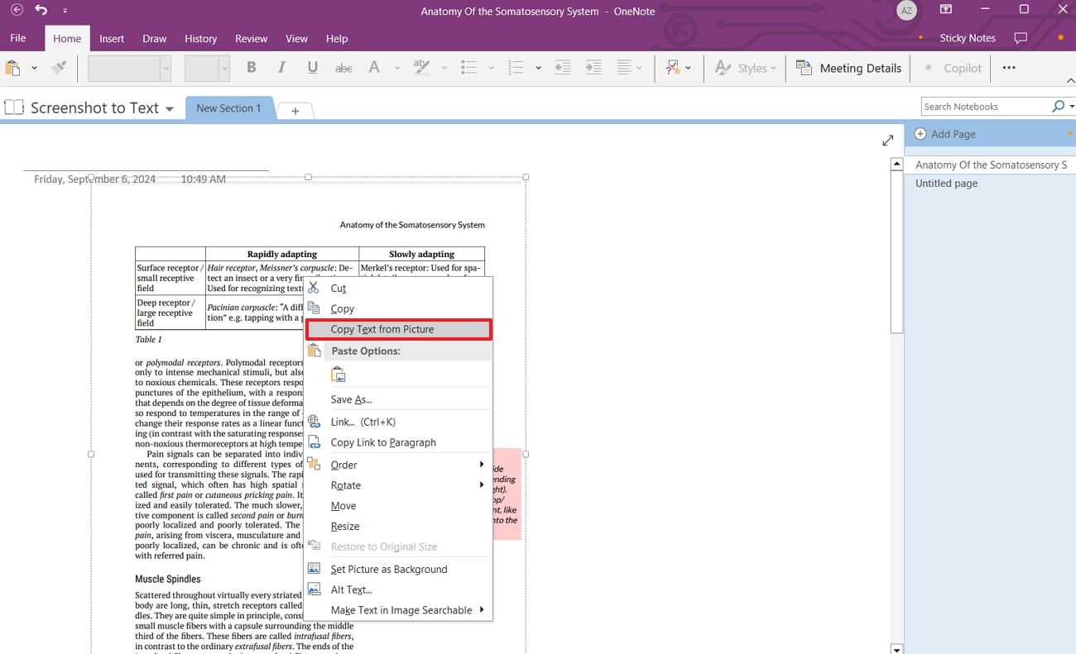Click the Tag checkbox-star icon

673,68
